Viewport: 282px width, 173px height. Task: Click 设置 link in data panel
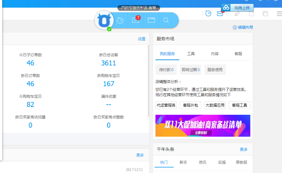point(141,39)
